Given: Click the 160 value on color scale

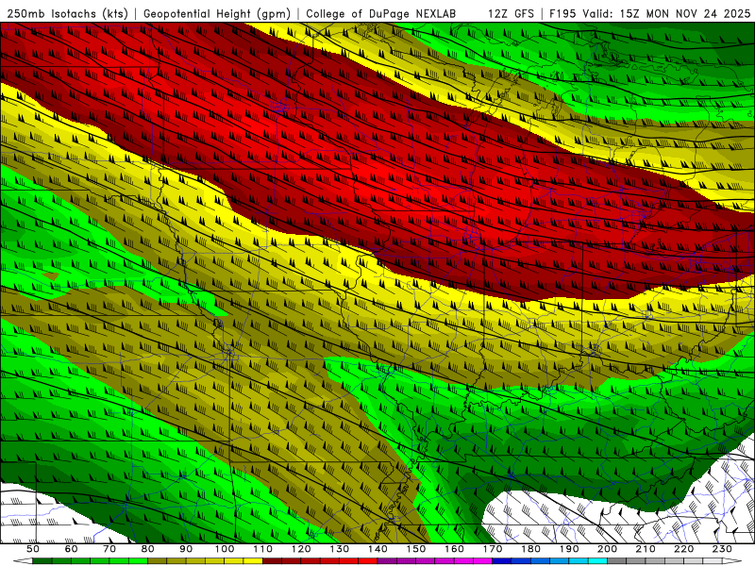Looking at the screenshot, I should 454,549.
